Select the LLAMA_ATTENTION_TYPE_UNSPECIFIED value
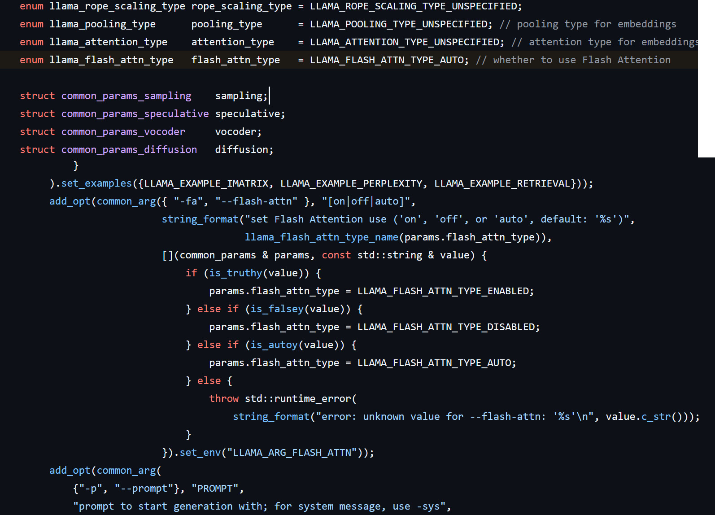Screen dimensions: 715x515 404,42
